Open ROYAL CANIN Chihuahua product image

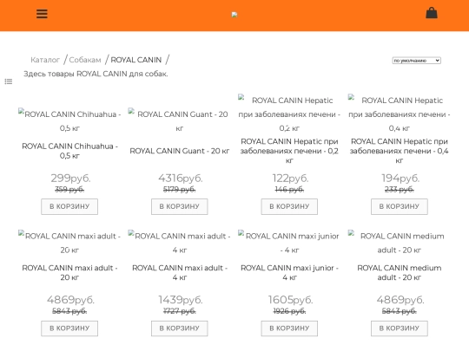(69, 120)
